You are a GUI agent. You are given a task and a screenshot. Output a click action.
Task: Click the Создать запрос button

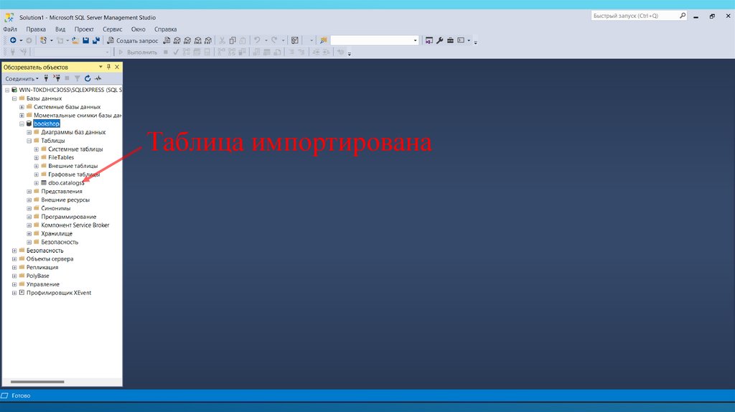(x=133, y=40)
